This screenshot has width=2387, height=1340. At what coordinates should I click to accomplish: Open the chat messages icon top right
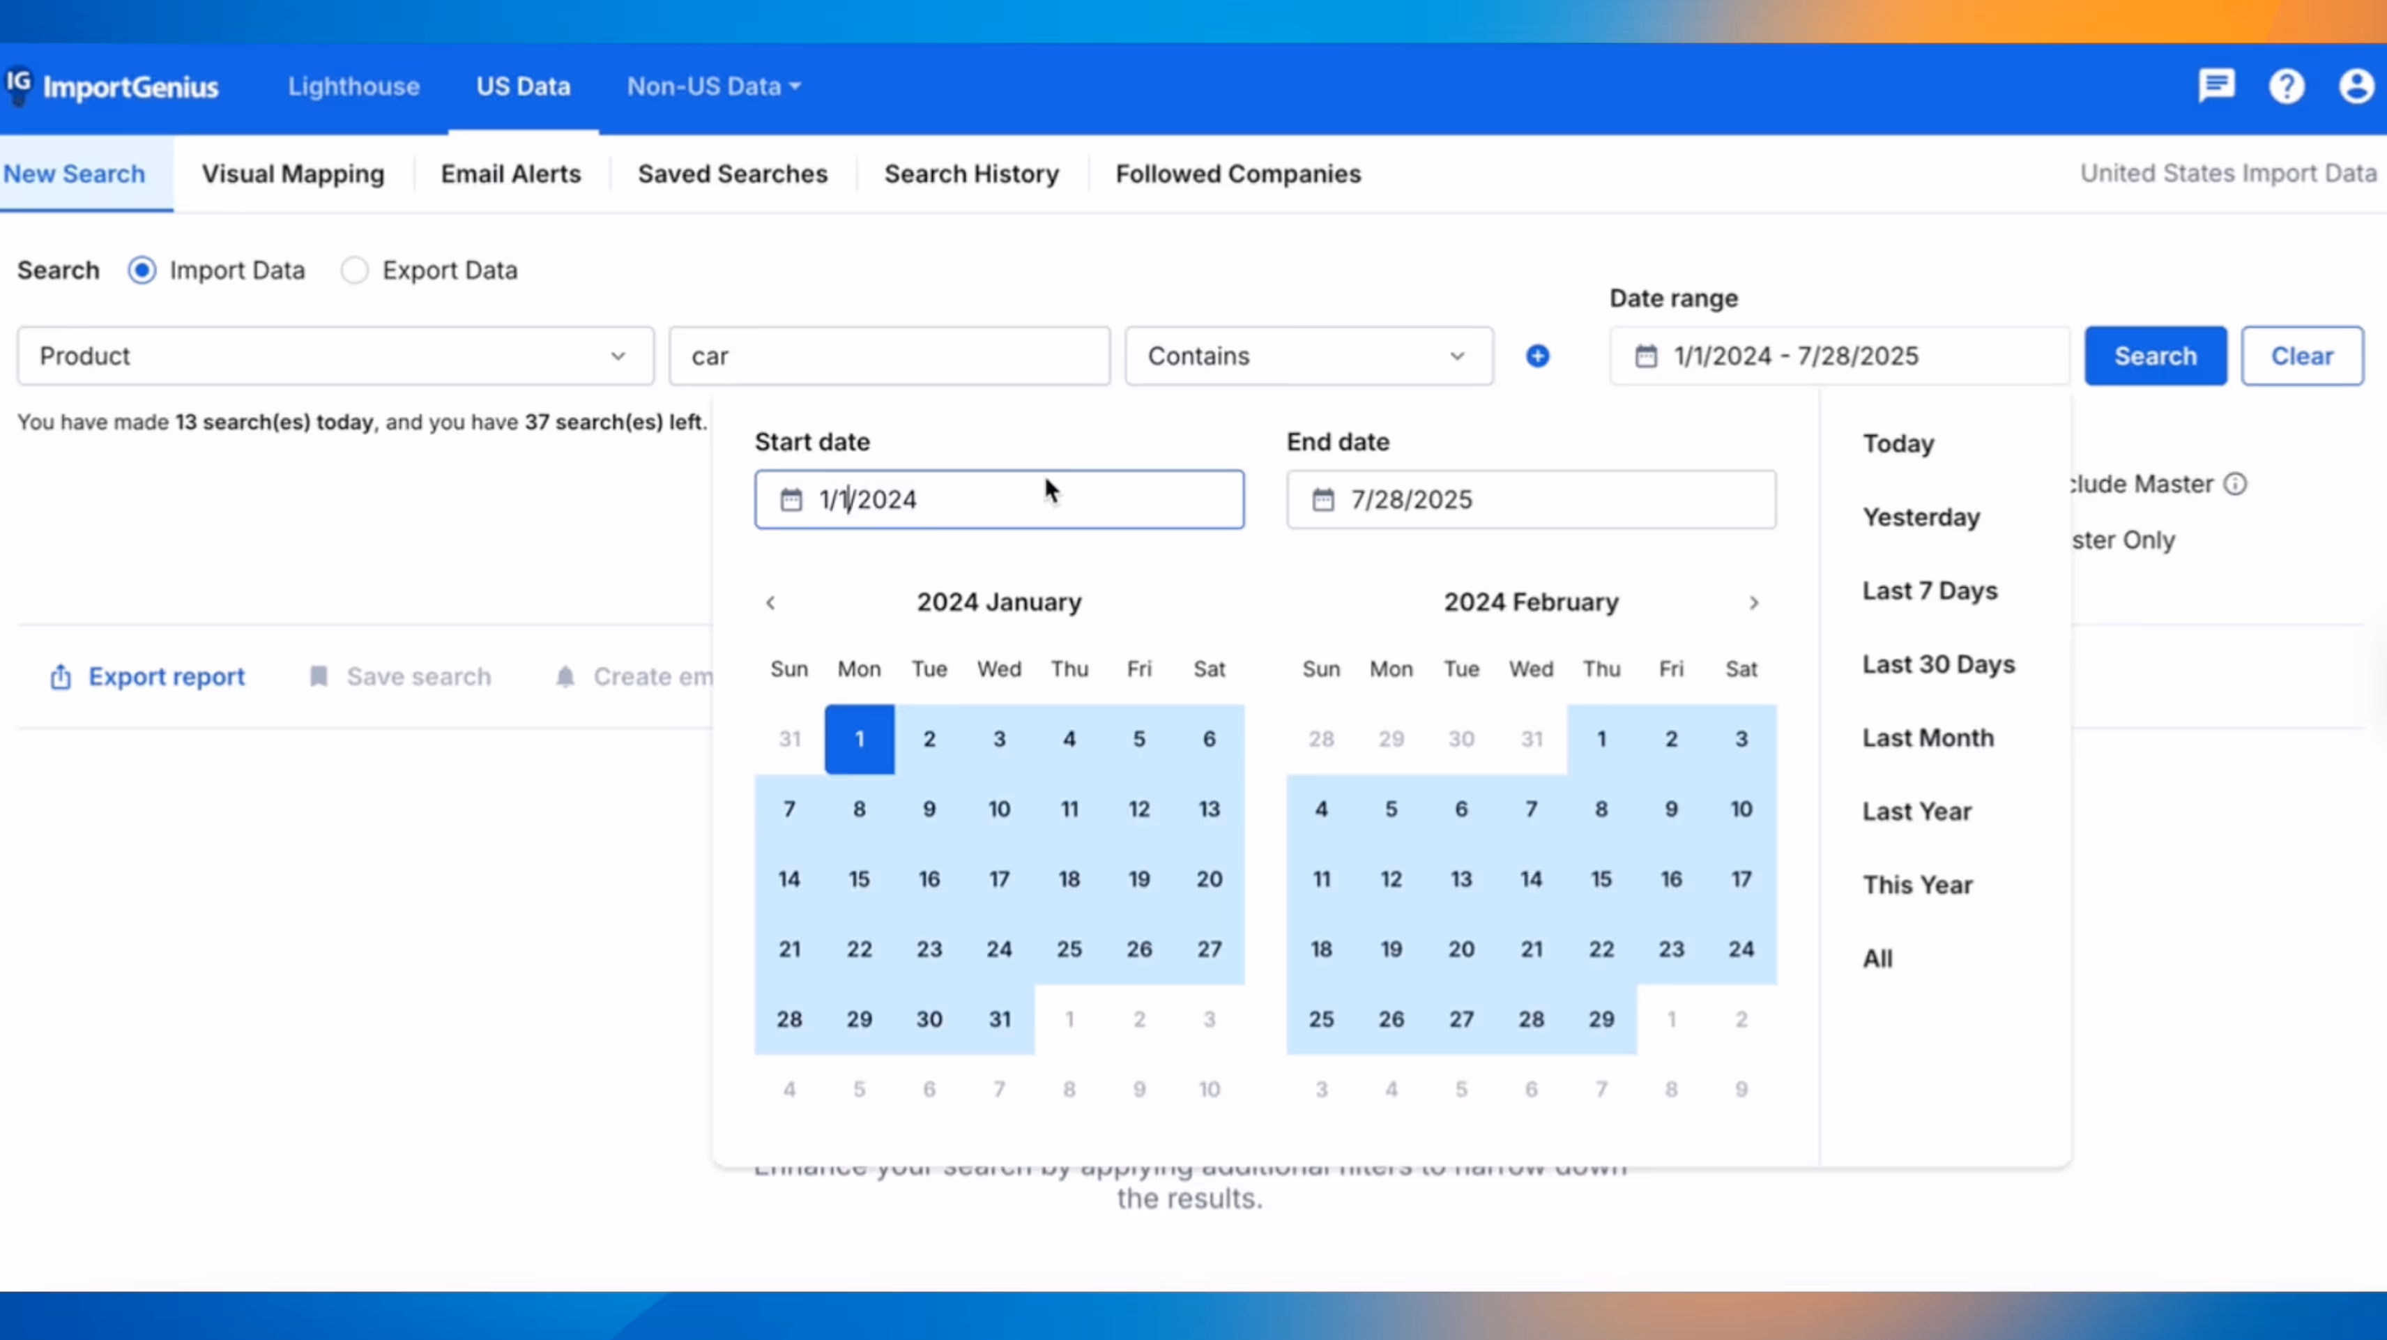point(2216,86)
